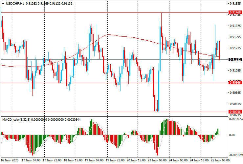
Task: Click the 19 Nov 23:00 time label
Action: click(x=116, y=161)
